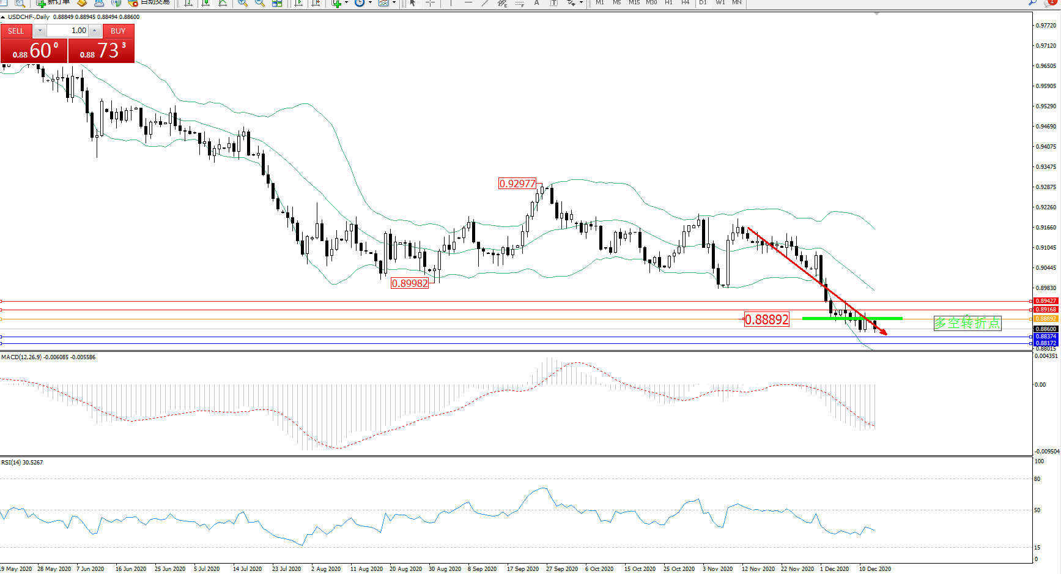Click the Zoom Out magnifier icon
The height and width of the screenshot is (574, 1061).
pos(260,3)
